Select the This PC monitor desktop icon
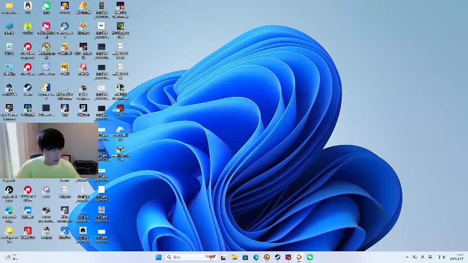 pos(9,27)
